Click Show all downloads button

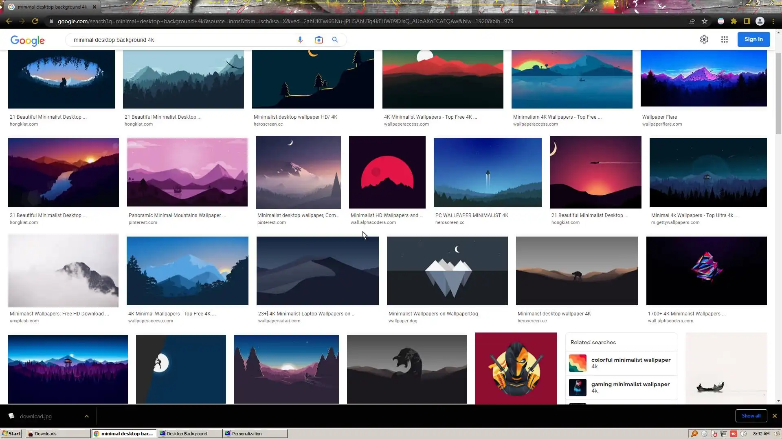(x=751, y=416)
